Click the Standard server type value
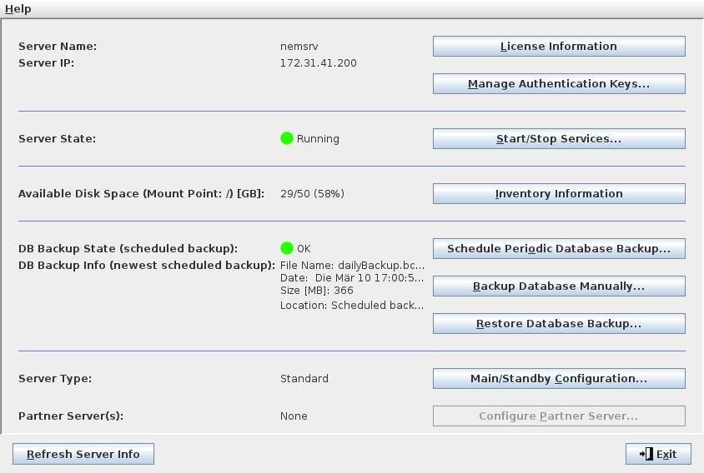The height and width of the screenshot is (473, 704). pyautogui.click(x=304, y=379)
